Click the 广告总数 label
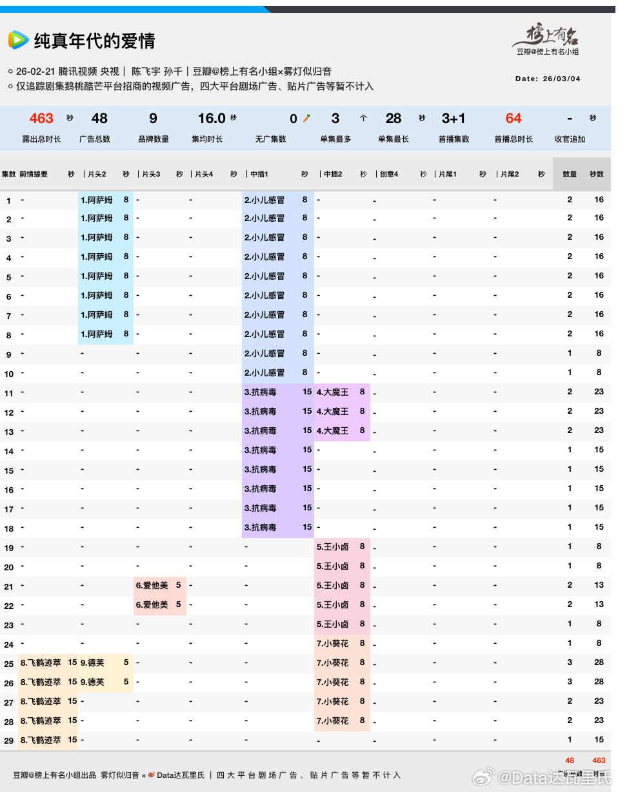Image resolution: width=618 pixels, height=792 pixels. tap(95, 139)
